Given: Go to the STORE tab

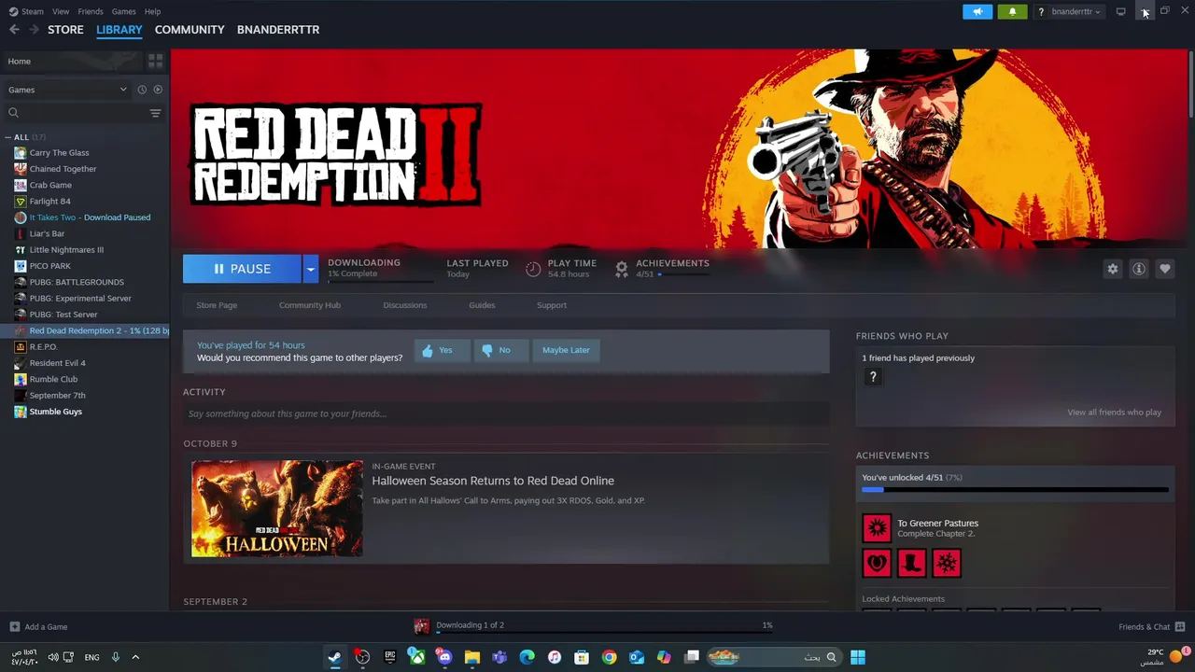Looking at the screenshot, I should pos(65,30).
